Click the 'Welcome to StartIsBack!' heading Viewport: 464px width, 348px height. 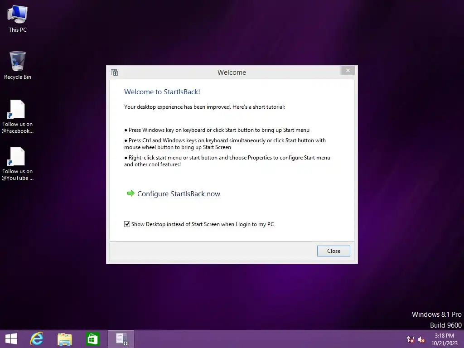(162, 92)
